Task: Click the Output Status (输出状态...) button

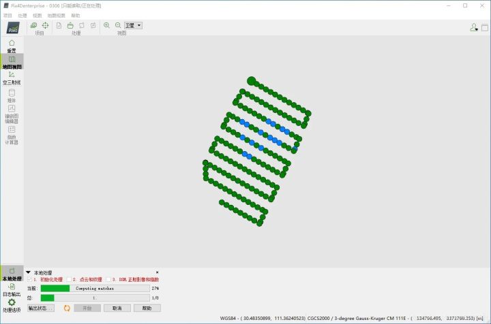Action: pos(41,308)
